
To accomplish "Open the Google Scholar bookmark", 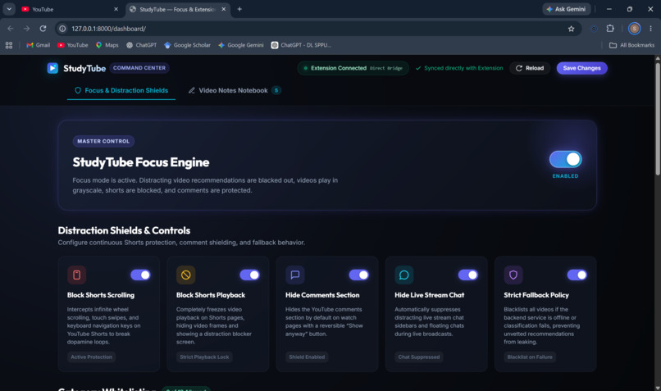I will (187, 45).
